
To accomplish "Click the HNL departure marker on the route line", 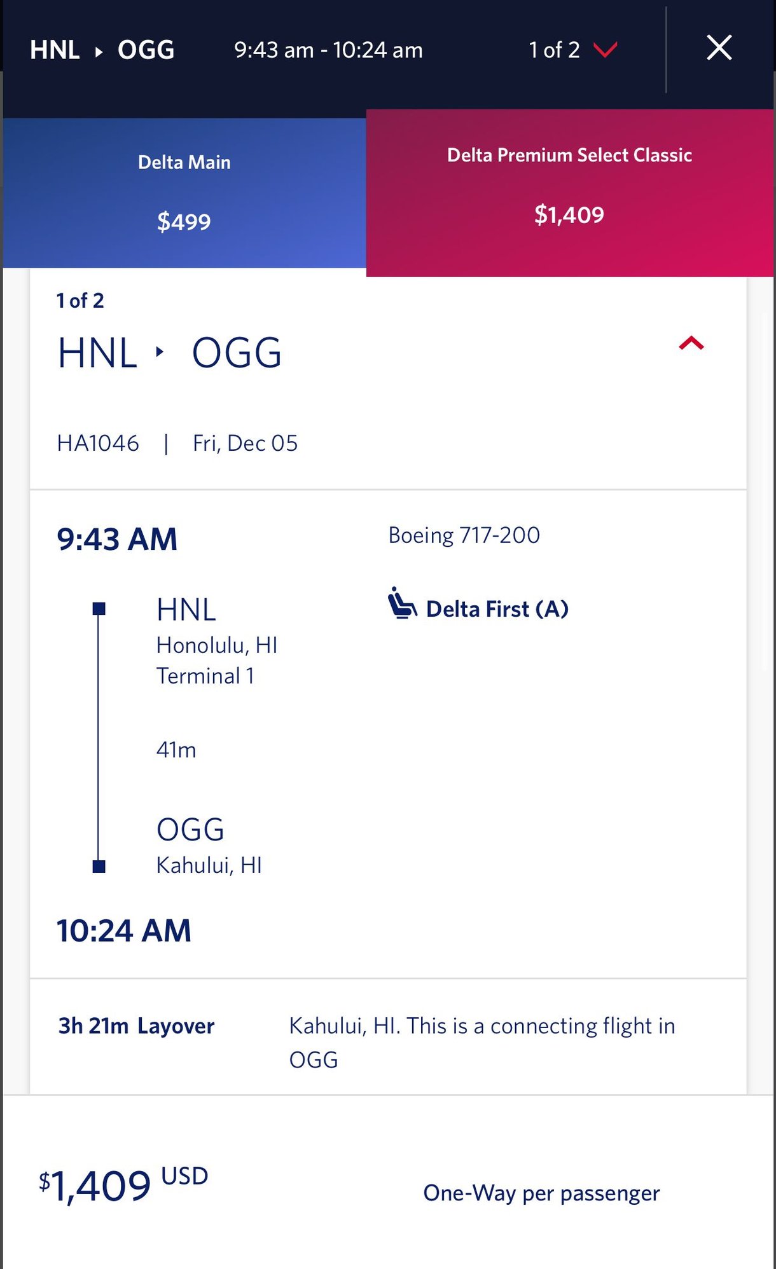I will point(99,609).
